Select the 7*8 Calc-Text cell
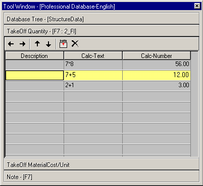The height and width of the screenshot is (186, 203). [93, 65]
